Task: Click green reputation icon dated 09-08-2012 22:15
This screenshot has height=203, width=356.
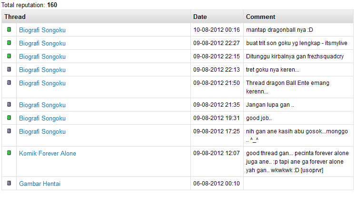Action: click(x=9, y=56)
